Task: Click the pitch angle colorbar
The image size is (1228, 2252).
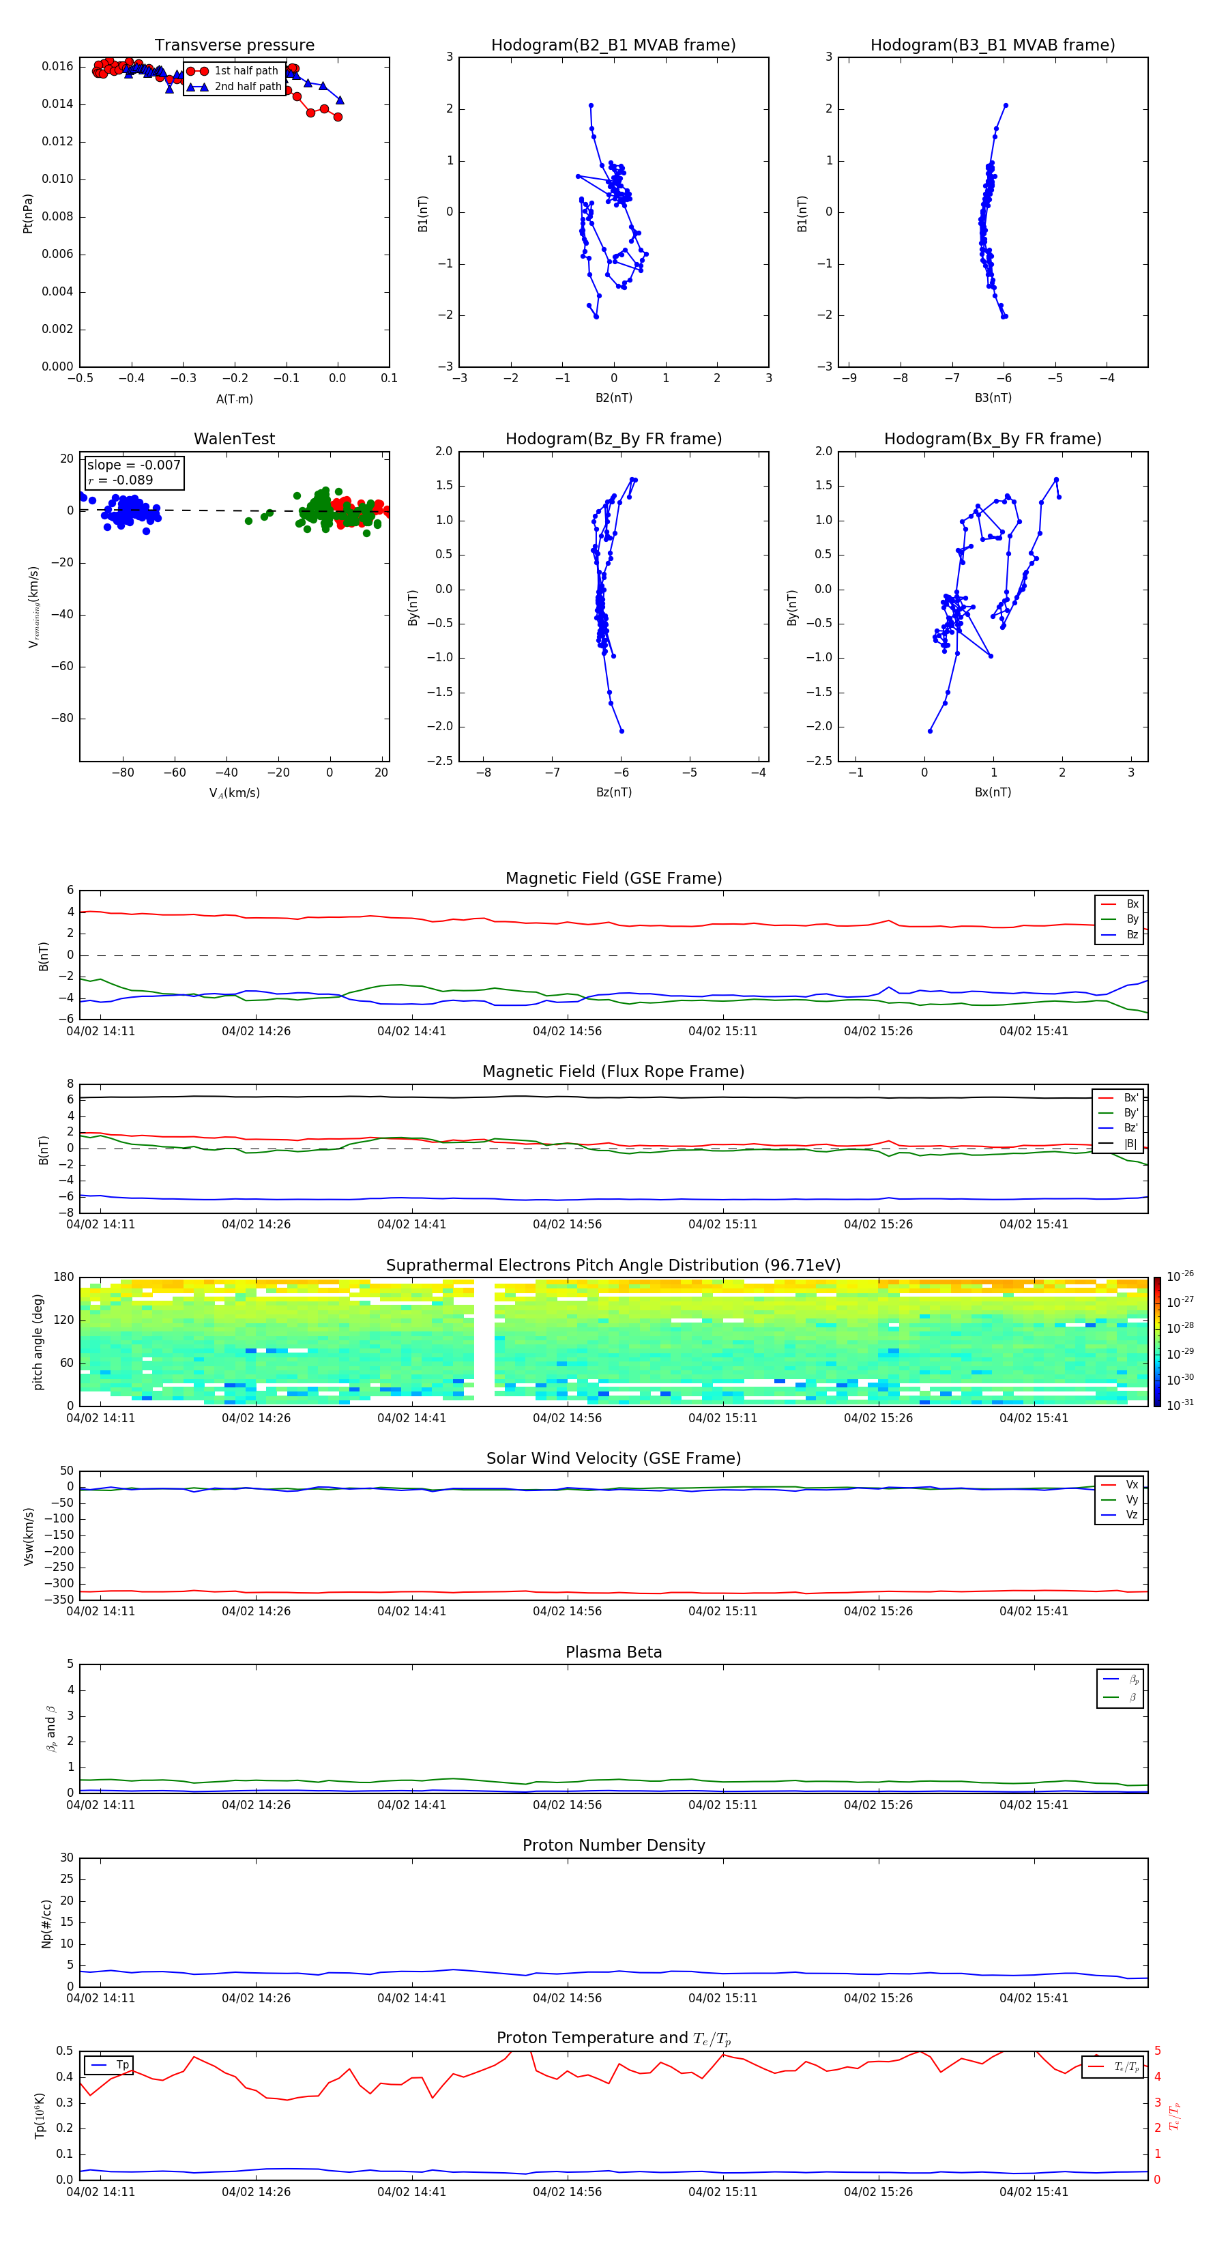Action: click(x=1157, y=1342)
